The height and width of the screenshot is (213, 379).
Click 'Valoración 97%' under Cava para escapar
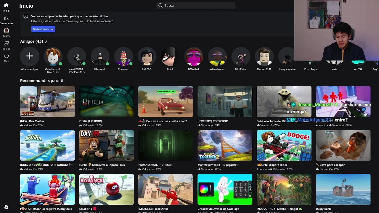329,169
